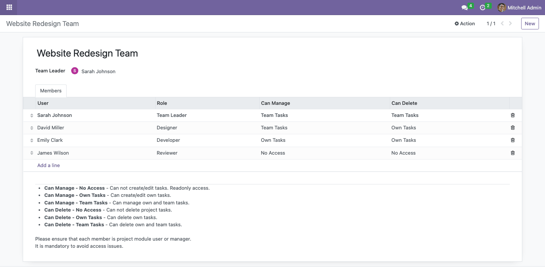Screen dimensions: 545x267
Task: Grab the drag handle for Emily Clark row
Action: click(x=32, y=140)
